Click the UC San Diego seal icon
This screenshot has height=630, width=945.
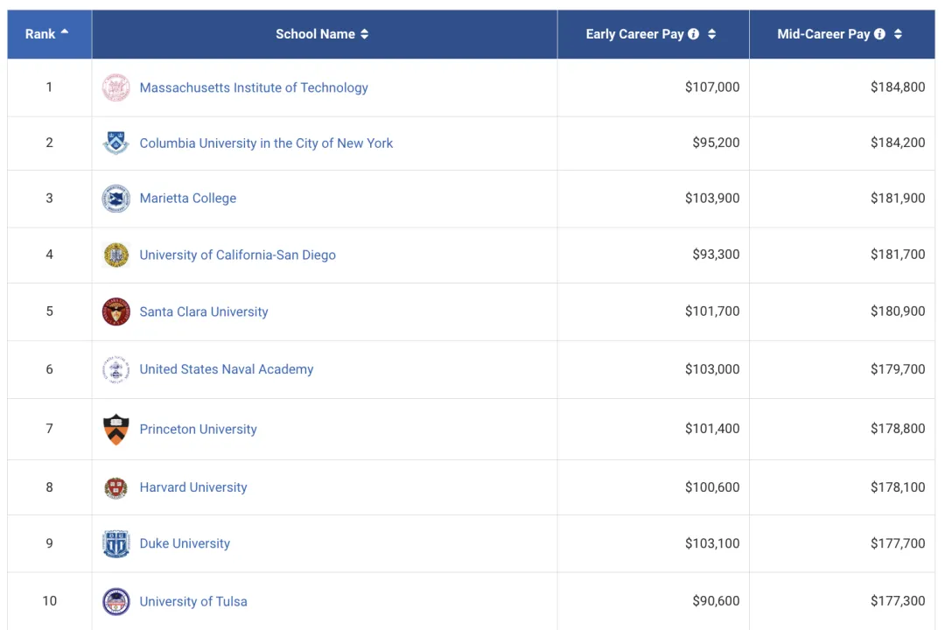115,255
